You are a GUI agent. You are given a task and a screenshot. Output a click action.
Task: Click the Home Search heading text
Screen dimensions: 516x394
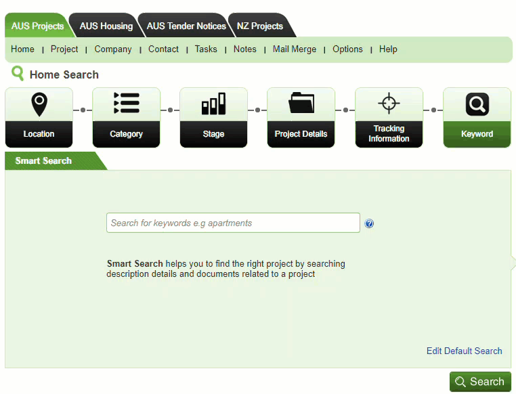click(64, 74)
